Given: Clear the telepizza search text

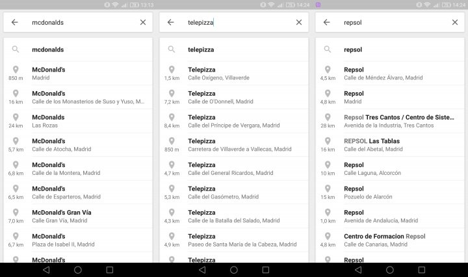Looking at the screenshot, I should click(299, 22).
